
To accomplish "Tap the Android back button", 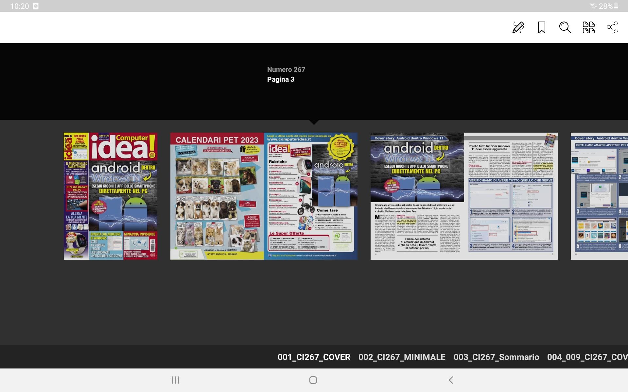I will click(451, 380).
